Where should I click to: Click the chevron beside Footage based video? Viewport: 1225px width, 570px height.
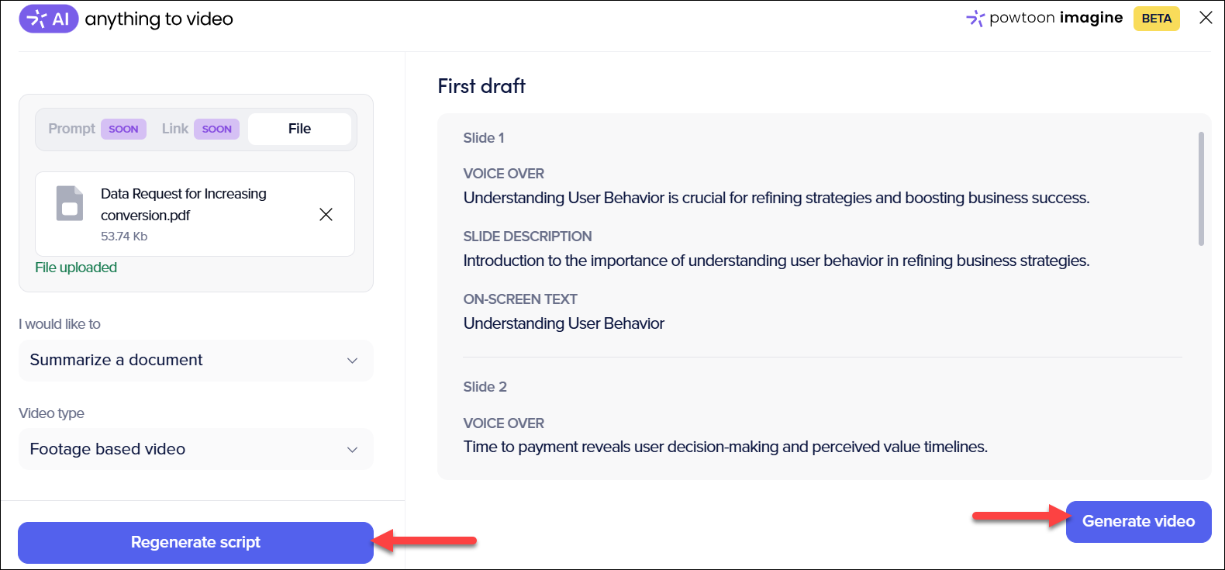352,450
